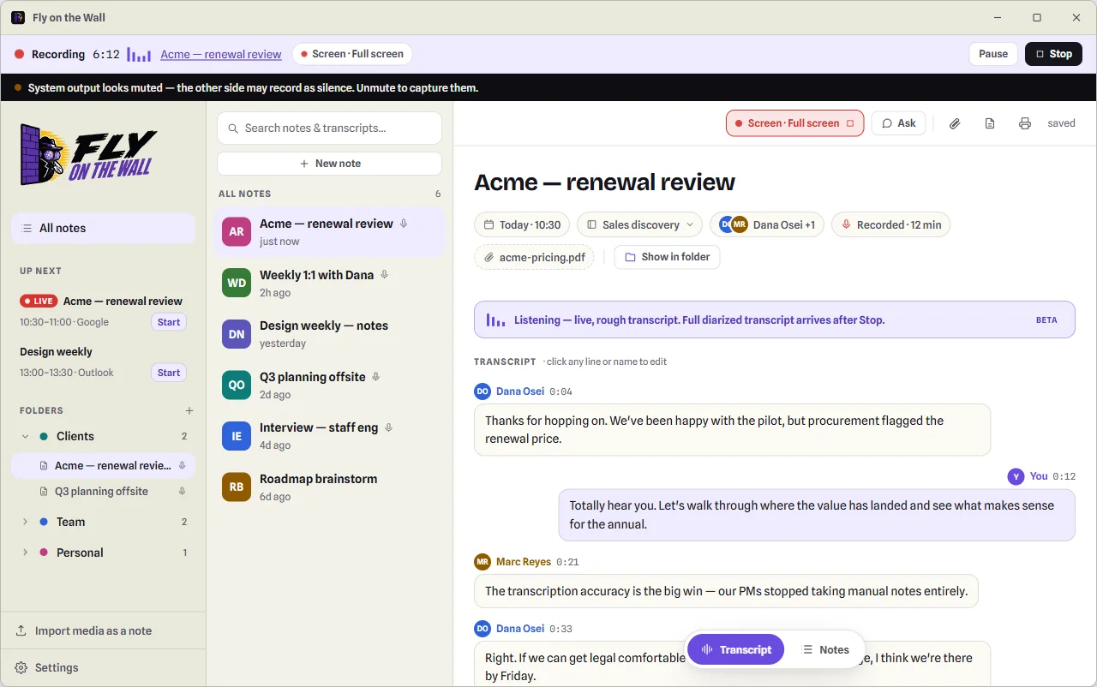Click the Fly on the Wall logo

pyautogui.click(x=89, y=155)
